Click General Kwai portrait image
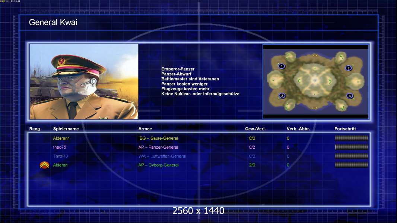Image resolution: width=397 pixels, height=223 pixels. click(x=84, y=81)
